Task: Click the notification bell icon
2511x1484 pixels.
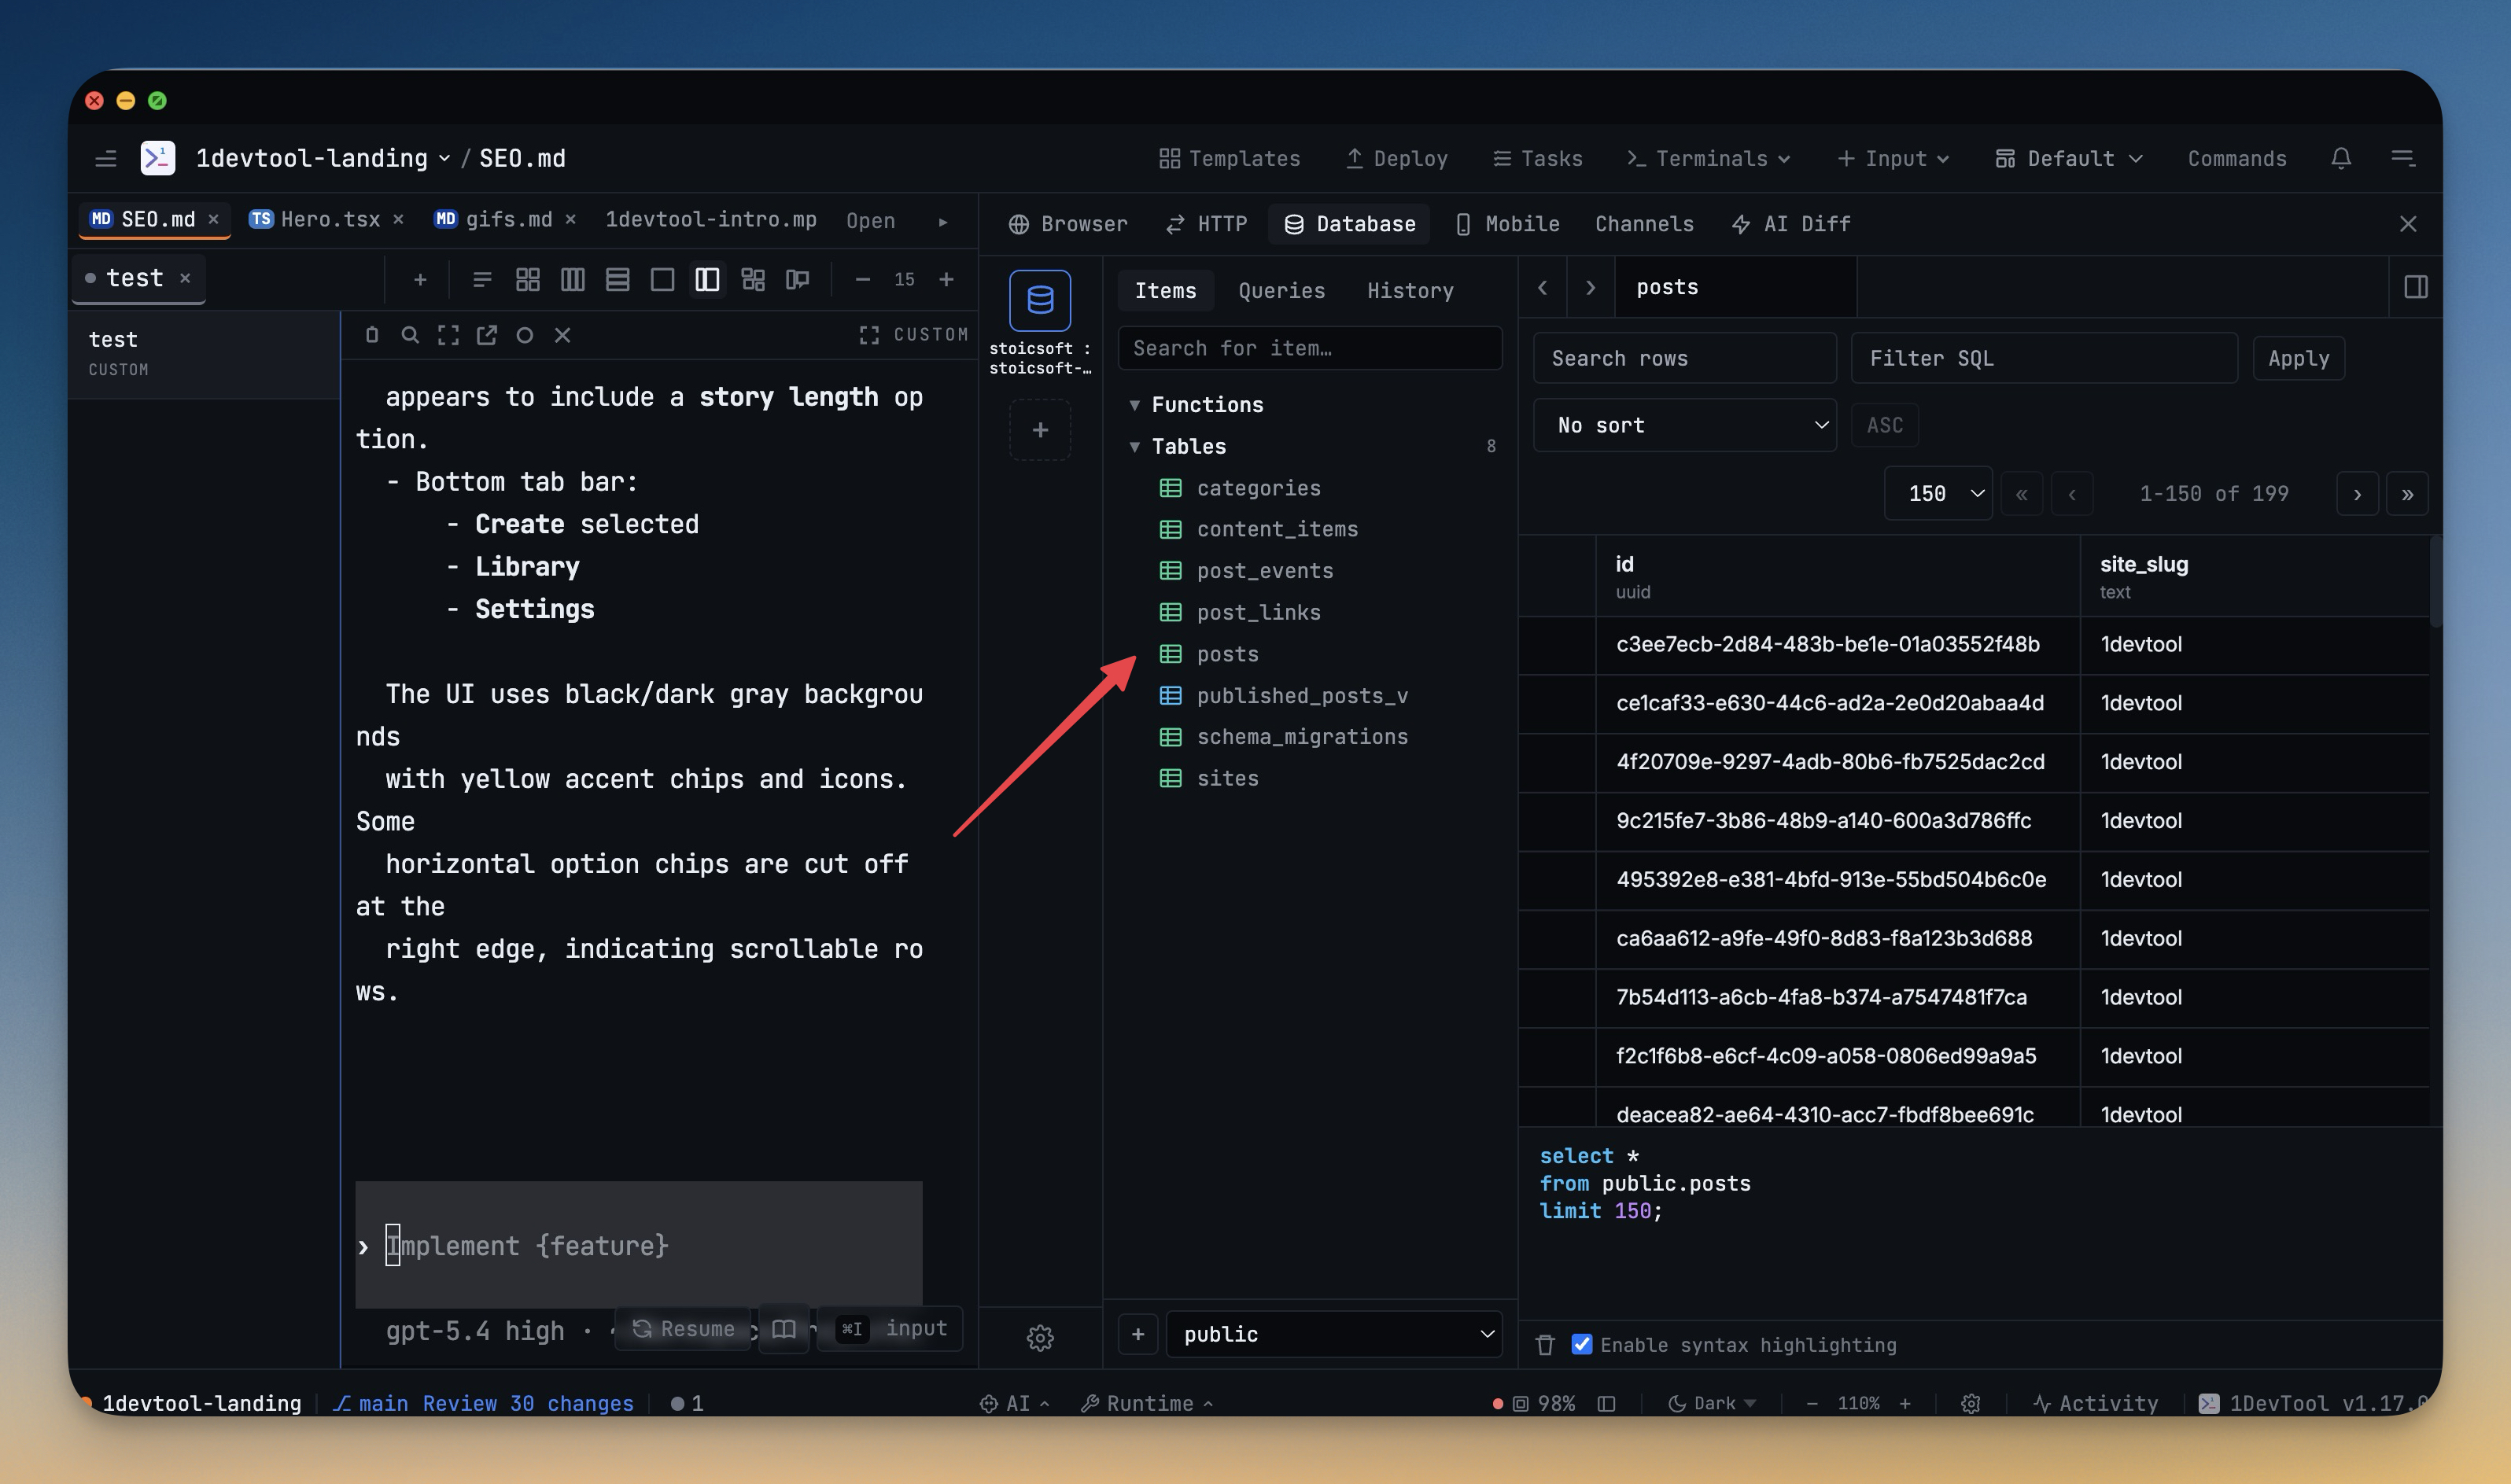Action: point(2340,158)
